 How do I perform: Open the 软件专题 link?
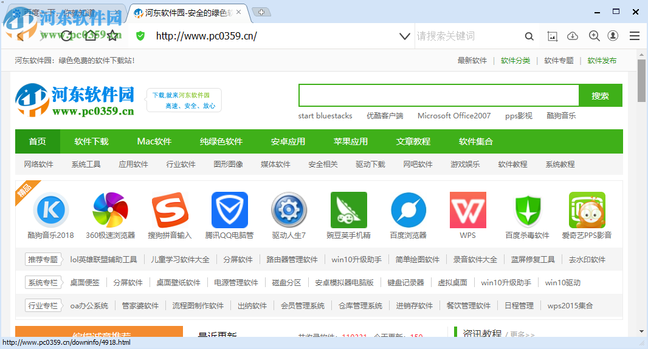click(559, 61)
